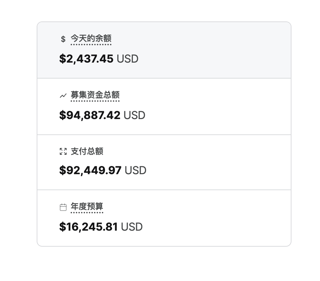
Task: Click the calendar icon
Action: (x=63, y=207)
